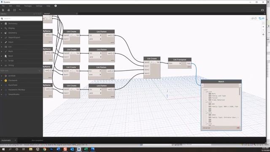This screenshot has height=152, width=270.
Task: Click Zoom to Fit in canvas controls
Action: 263,23
